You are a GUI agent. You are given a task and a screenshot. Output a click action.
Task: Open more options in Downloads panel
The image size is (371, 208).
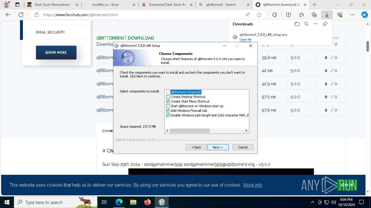316,24
